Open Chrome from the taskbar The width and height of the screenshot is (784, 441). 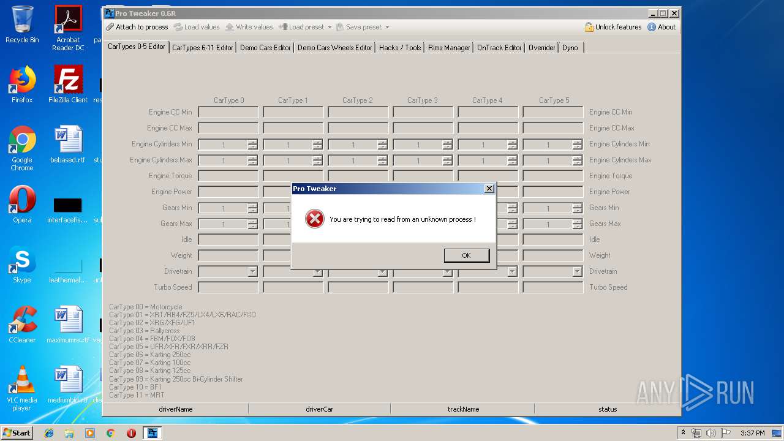tap(110, 433)
